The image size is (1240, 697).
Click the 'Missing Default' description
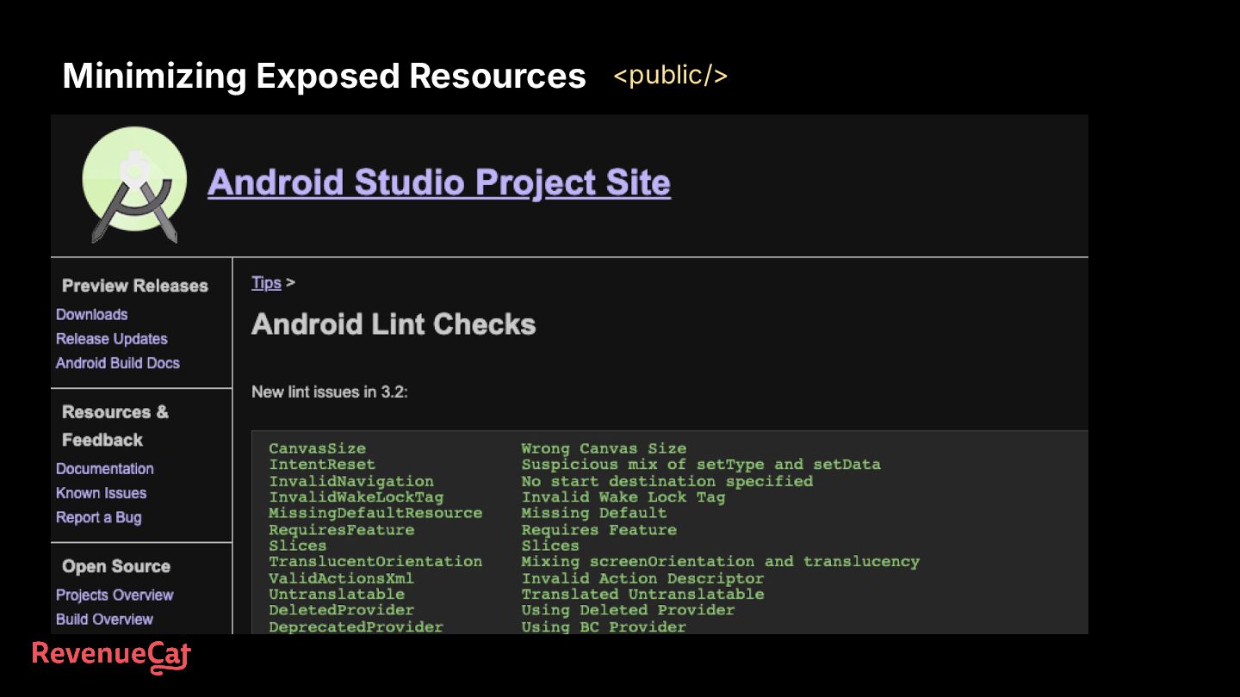click(x=594, y=513)
